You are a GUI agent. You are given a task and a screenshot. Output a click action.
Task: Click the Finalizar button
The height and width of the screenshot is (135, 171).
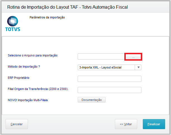click(x=154, y=124)
